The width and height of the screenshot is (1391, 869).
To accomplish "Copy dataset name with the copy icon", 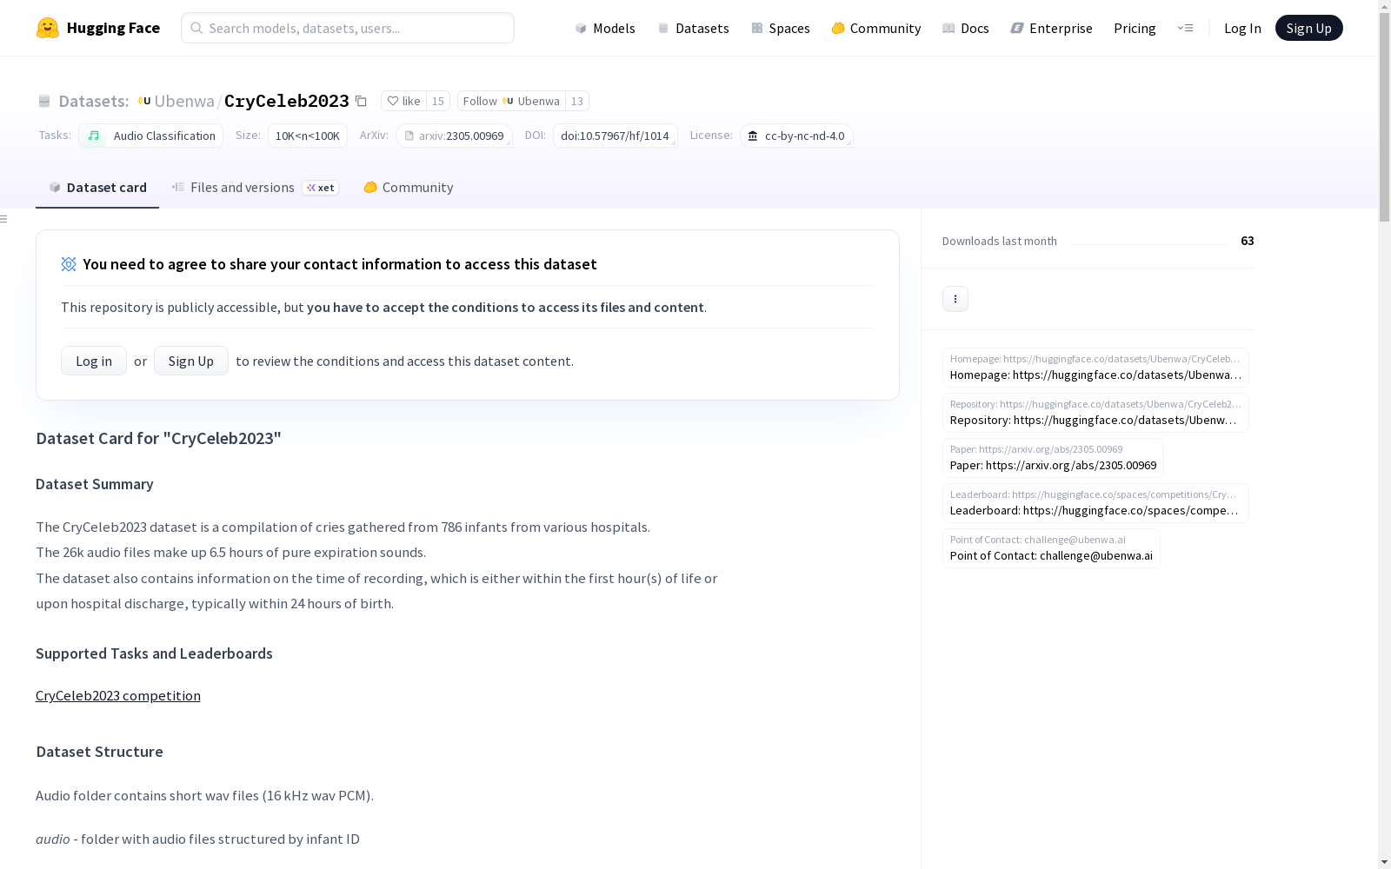I will point(361,101).
